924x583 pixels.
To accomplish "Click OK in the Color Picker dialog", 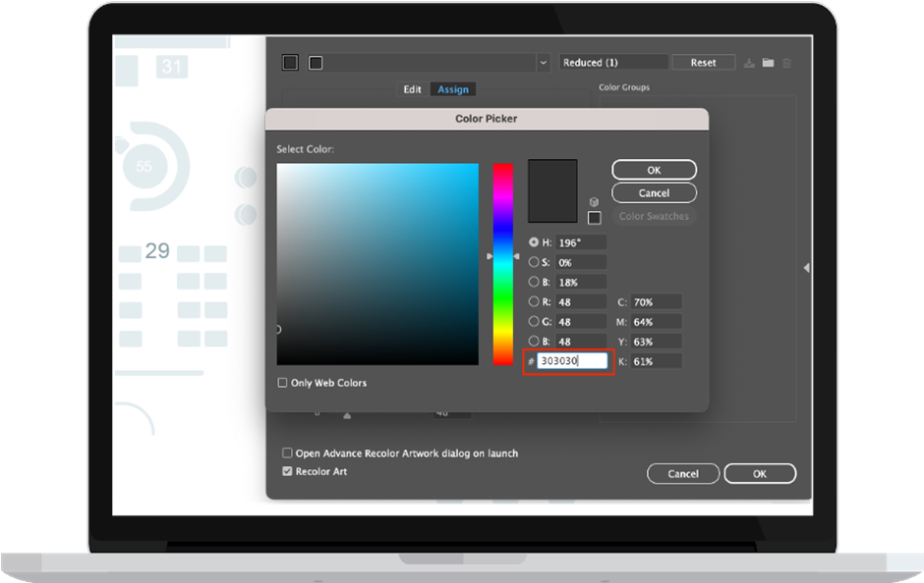I will 654,170.
